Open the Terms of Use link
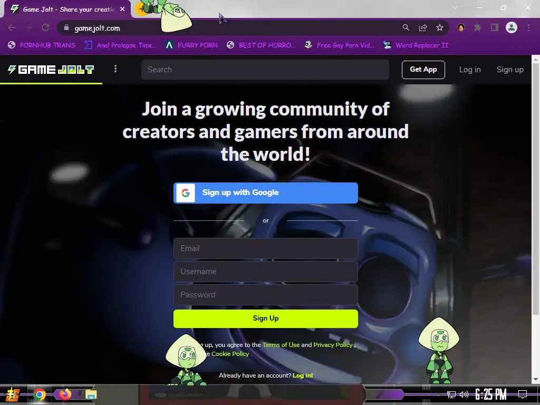The width and height of the screenshot is (540, 405). (x=281, y=345)
